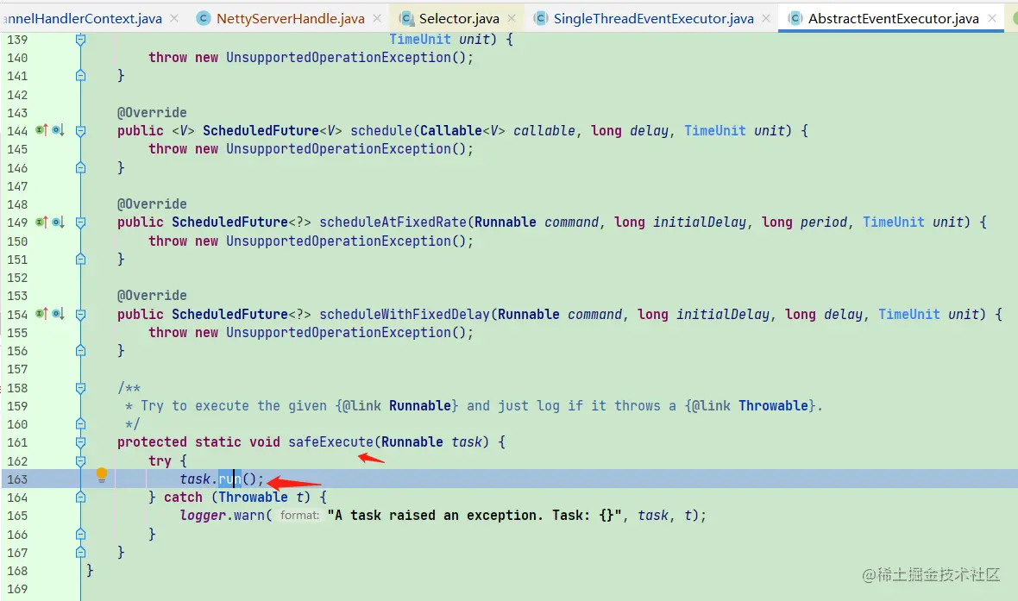Collapse scheduleWithFixedDelay fold on line 154
1018x601 pixels.
tap(80, 315)
